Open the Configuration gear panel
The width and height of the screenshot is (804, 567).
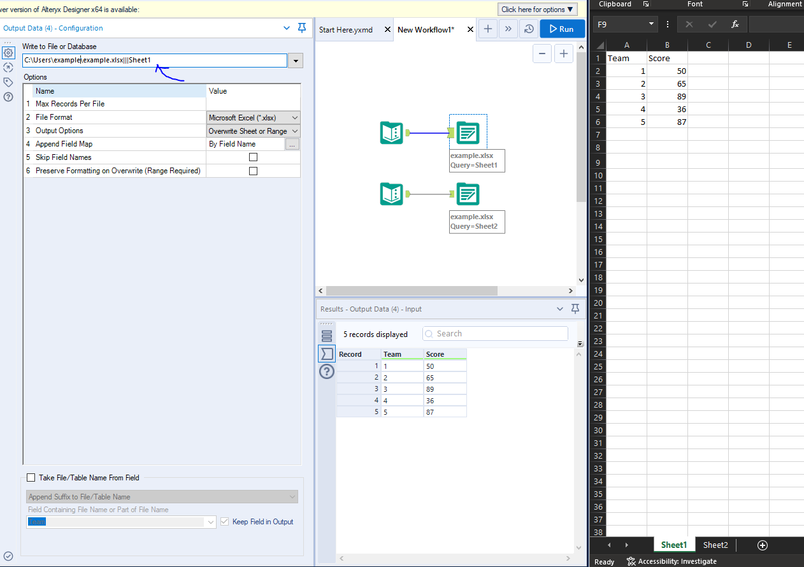(8, 52)
